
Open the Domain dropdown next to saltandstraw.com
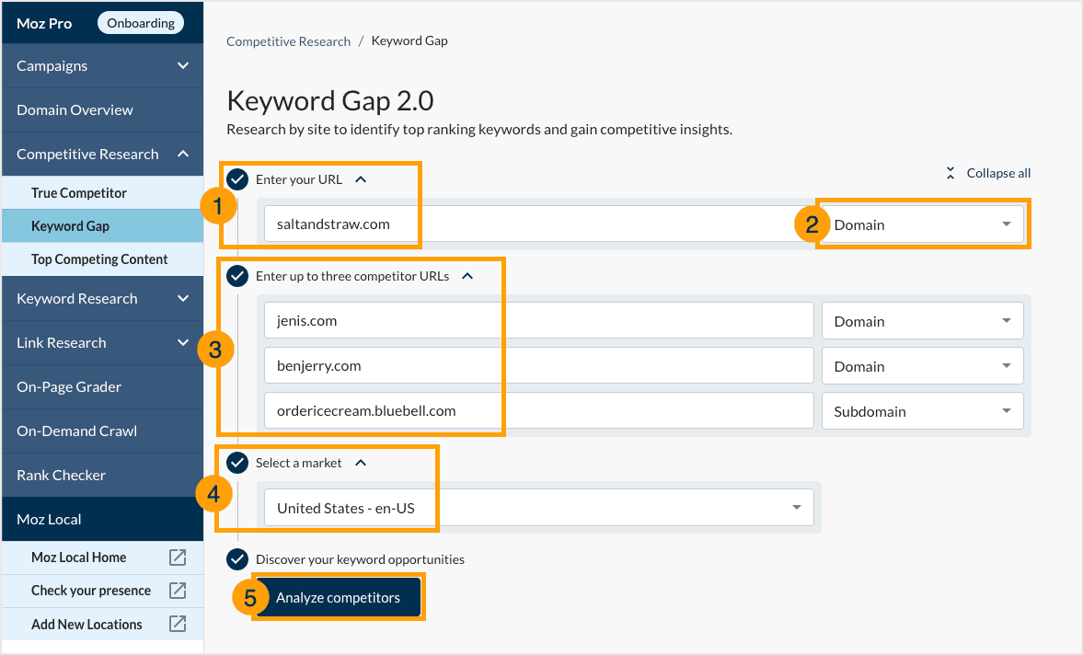pos(921,224)
